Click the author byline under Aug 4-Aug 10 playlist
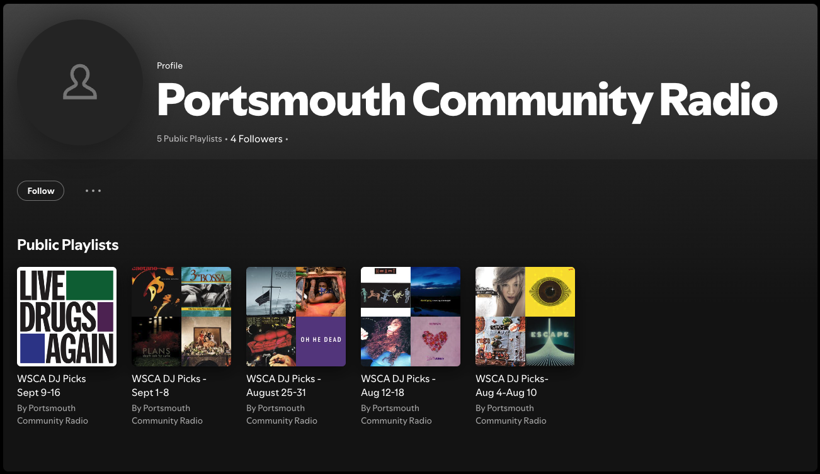 click(x=511, y=414)
